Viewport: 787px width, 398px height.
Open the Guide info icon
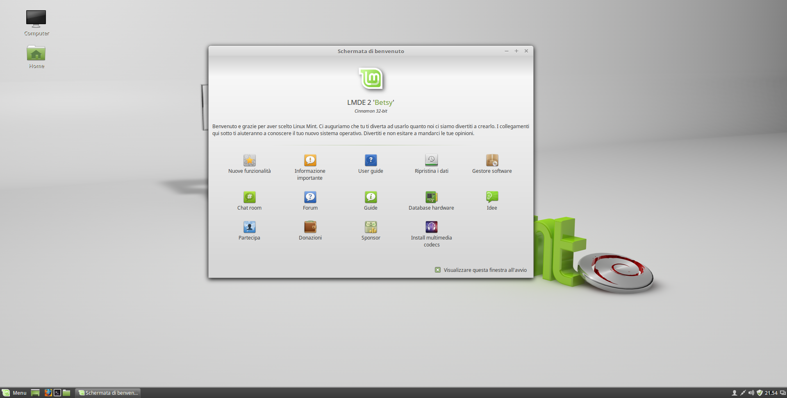click(x=371, y=197)
